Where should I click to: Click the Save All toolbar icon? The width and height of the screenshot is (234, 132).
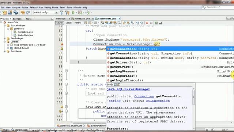point(15,12)
